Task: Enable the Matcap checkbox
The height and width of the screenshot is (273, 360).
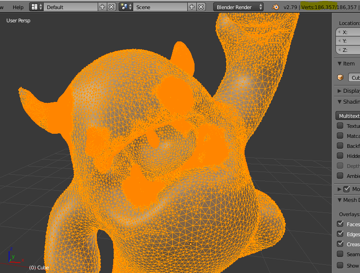Action: tap(340, 136)
